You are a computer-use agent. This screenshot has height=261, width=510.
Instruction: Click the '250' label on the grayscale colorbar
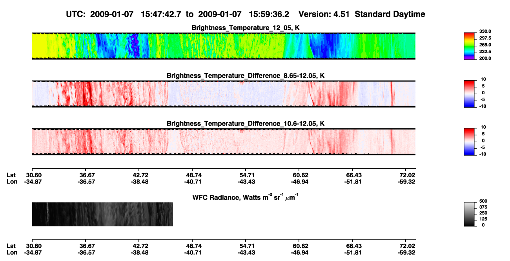point(483,213)
